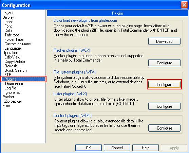Open Custom columns settings
189x153 pixels.
coord(18,44)
